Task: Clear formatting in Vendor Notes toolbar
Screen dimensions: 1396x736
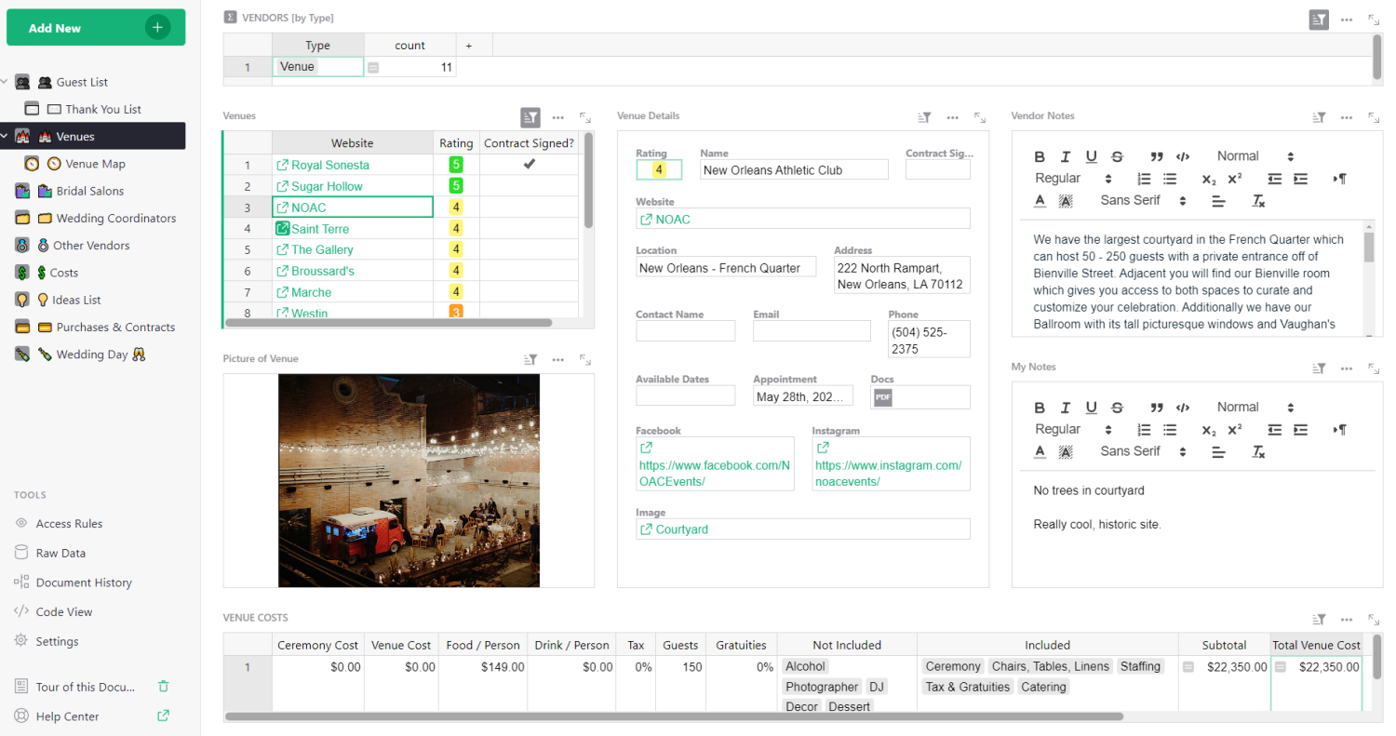Action: pyautogui.click(x=1258, y=201)
